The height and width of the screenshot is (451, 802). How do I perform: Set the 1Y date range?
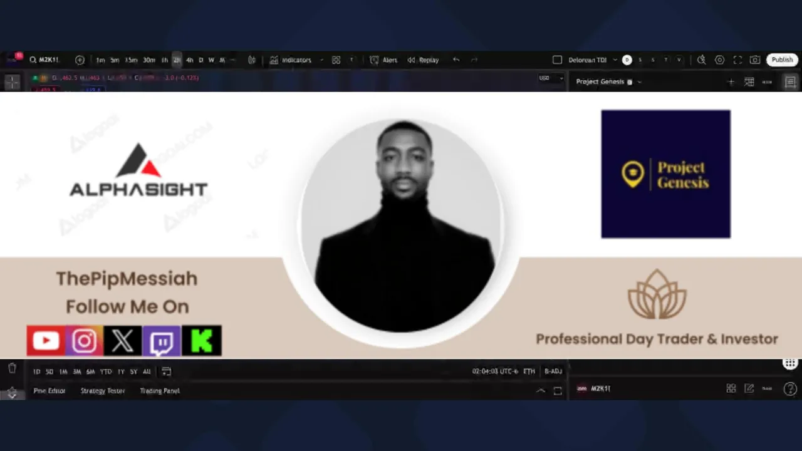[121, 371]
